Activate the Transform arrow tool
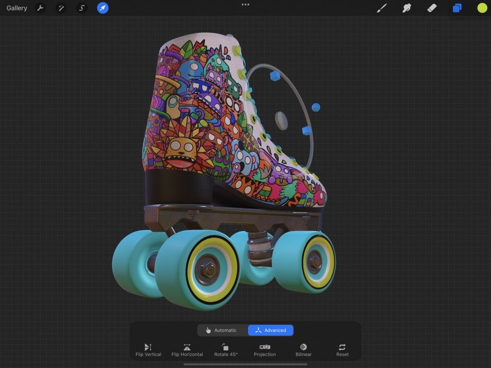 coord(103,8)
